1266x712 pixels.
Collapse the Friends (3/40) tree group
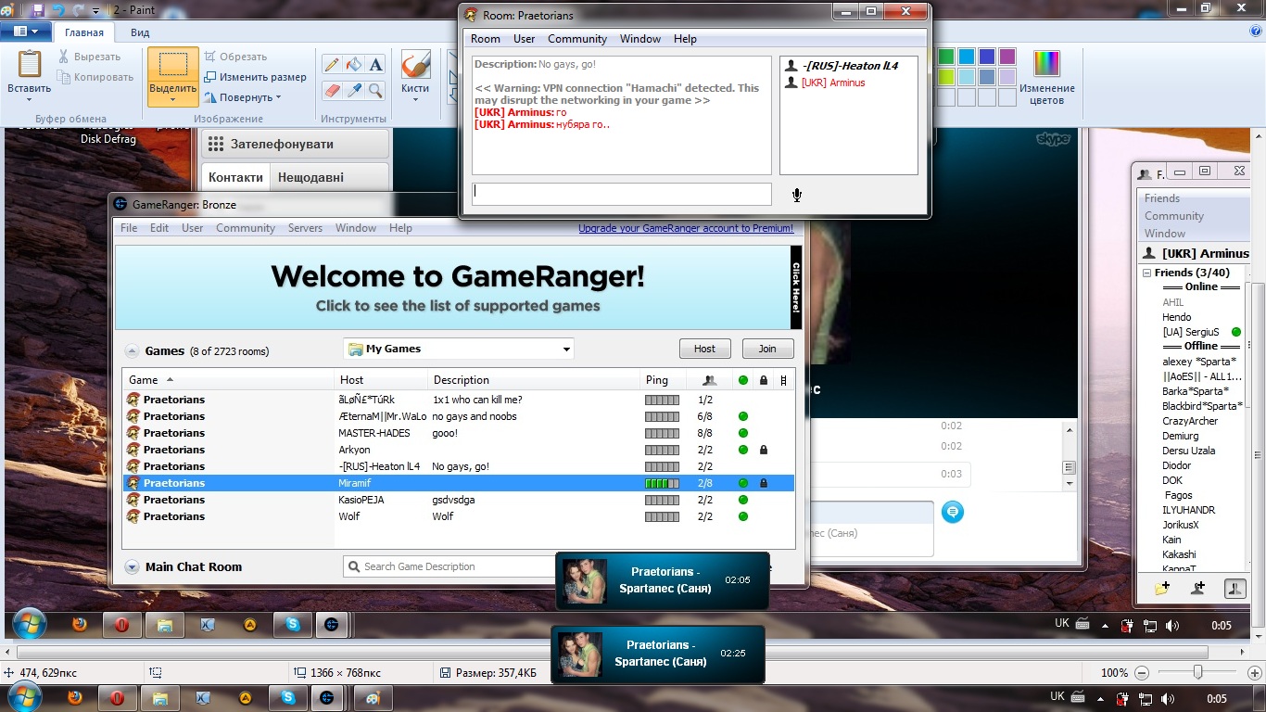[x=1147, y=273]
